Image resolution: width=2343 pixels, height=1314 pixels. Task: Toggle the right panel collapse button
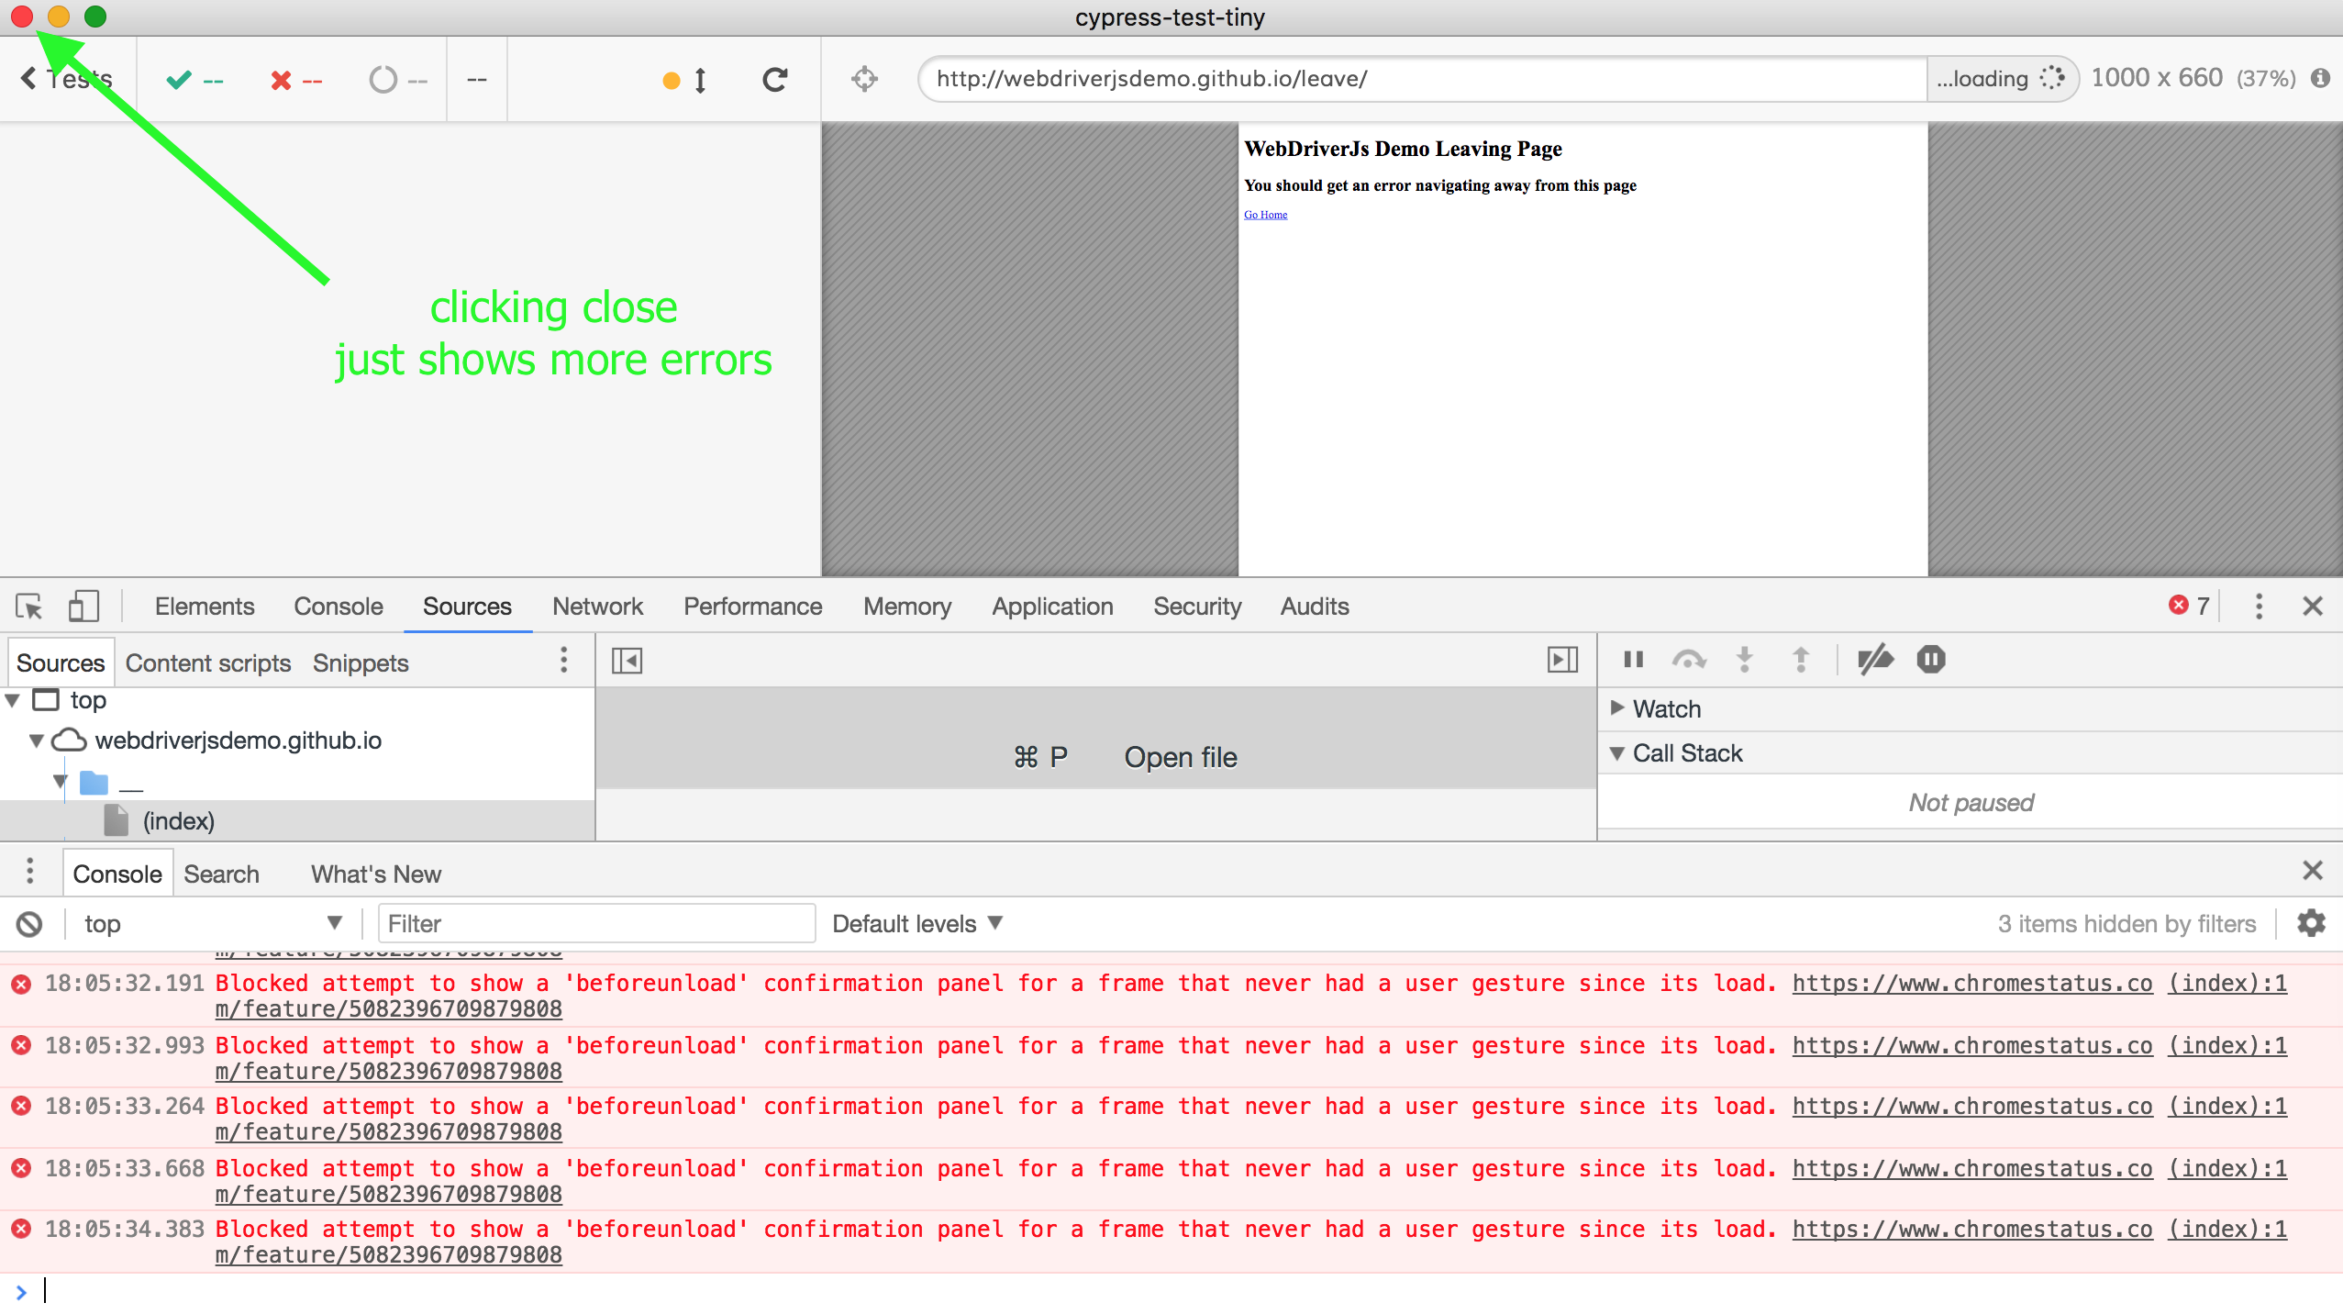click(1562, 659)
